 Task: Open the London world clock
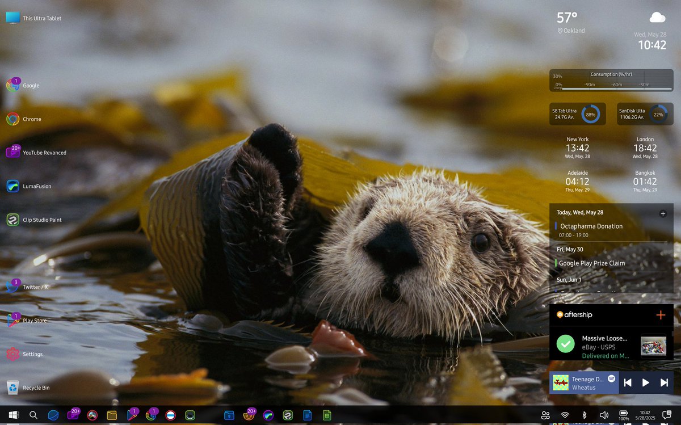click(645, 148)
